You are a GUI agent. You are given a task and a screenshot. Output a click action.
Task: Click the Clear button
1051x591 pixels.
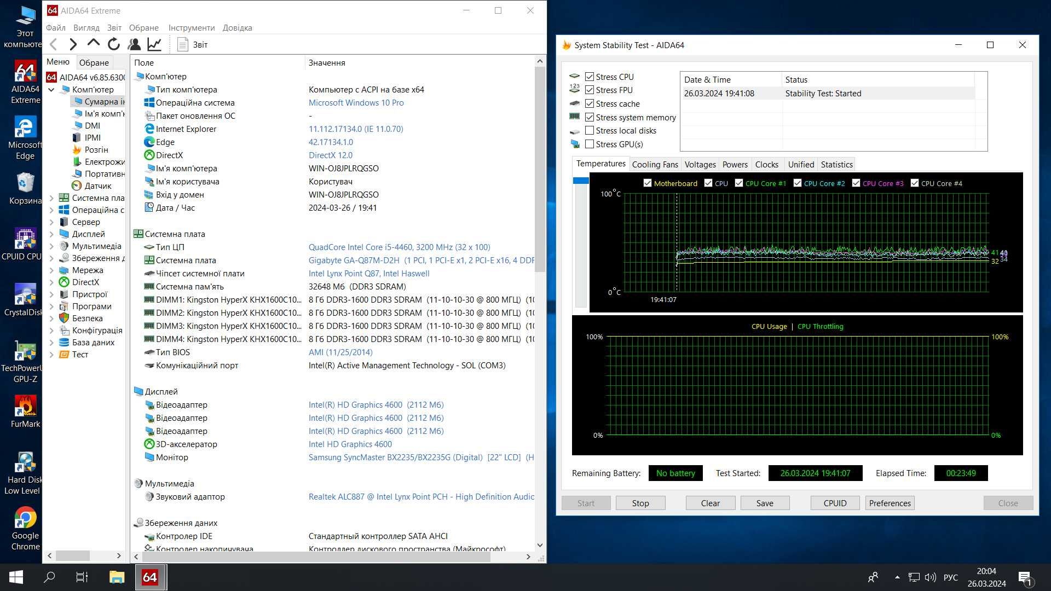(x=711, y=503)
